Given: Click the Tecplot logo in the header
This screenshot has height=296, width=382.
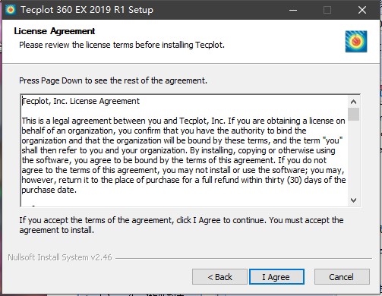Looking at the screenshot, I should tap(356, 41).
